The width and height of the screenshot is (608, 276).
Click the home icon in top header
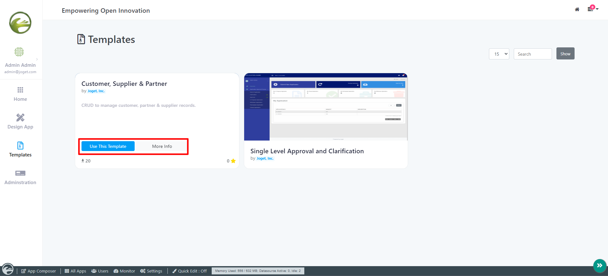tap(577, 10)
